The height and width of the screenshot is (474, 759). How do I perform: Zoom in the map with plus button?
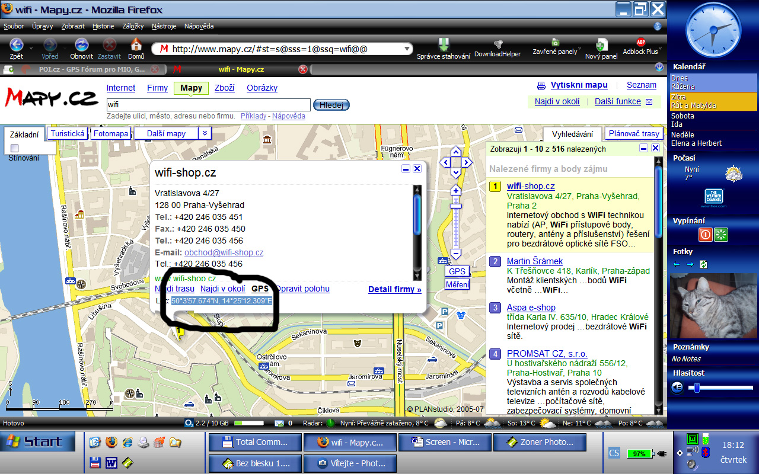click(x=455, y=191)
